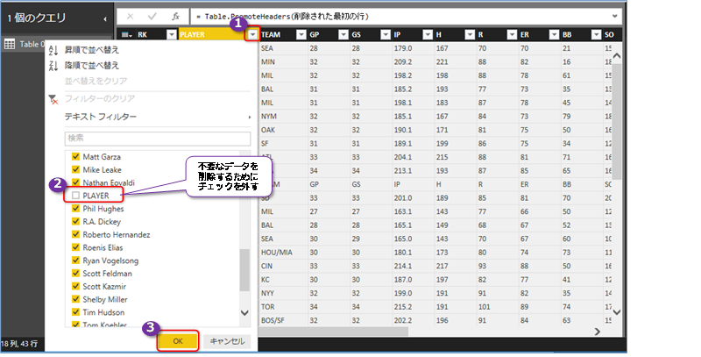Click the formula cancel X icon
Image resolution: width=701 pixels, height=357 pixels.
pyautogui.click(x=130, y=17)
